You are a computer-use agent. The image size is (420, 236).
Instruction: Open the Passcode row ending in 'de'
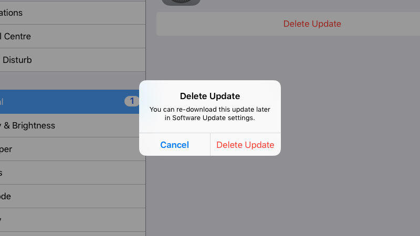(x=72, y=196)
